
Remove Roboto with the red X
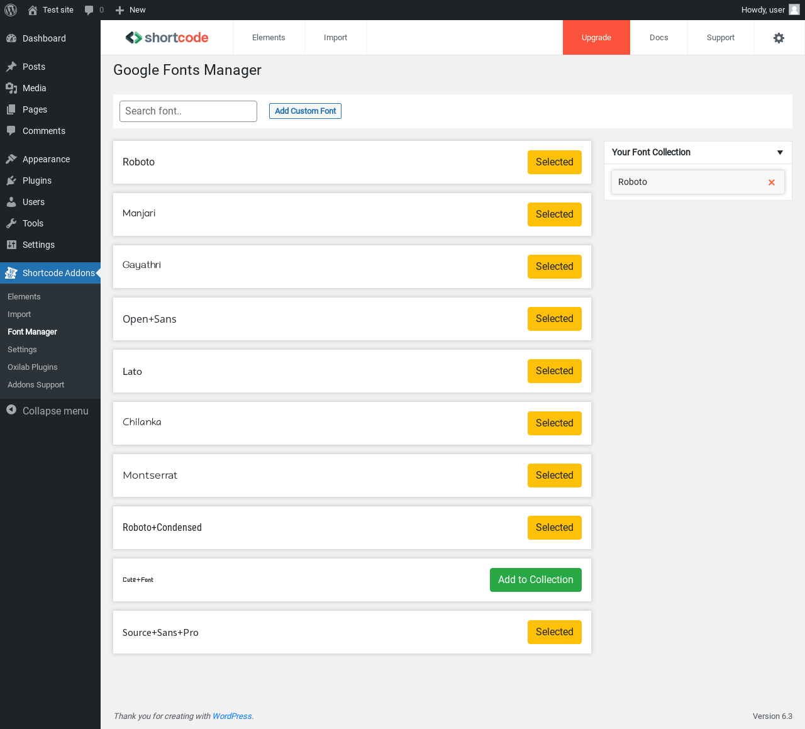point(772,182)
